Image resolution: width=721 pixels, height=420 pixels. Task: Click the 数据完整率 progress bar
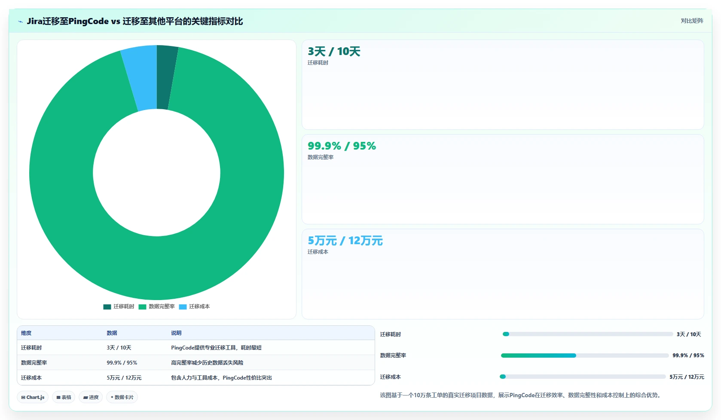point(585,356)
